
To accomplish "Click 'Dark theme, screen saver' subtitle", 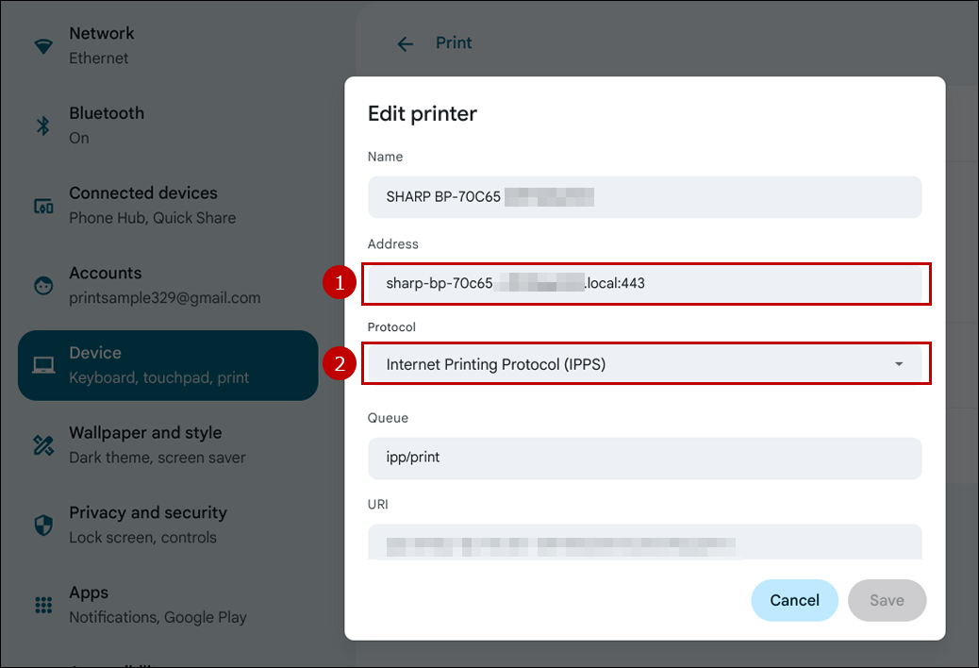I will click(158, 458).
